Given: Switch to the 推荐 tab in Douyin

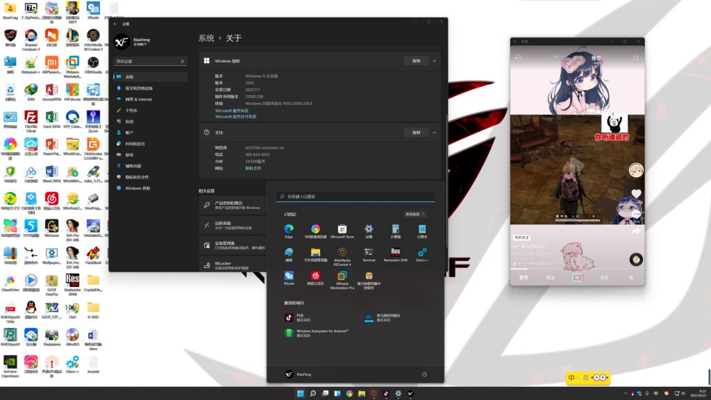Looking at the screenshot, I should click(x=595, y=59).
